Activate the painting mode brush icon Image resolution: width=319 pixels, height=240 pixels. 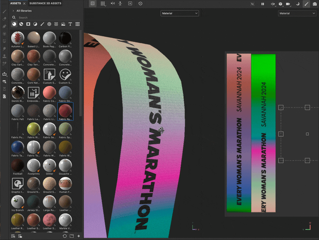click(x=306, y=4)
